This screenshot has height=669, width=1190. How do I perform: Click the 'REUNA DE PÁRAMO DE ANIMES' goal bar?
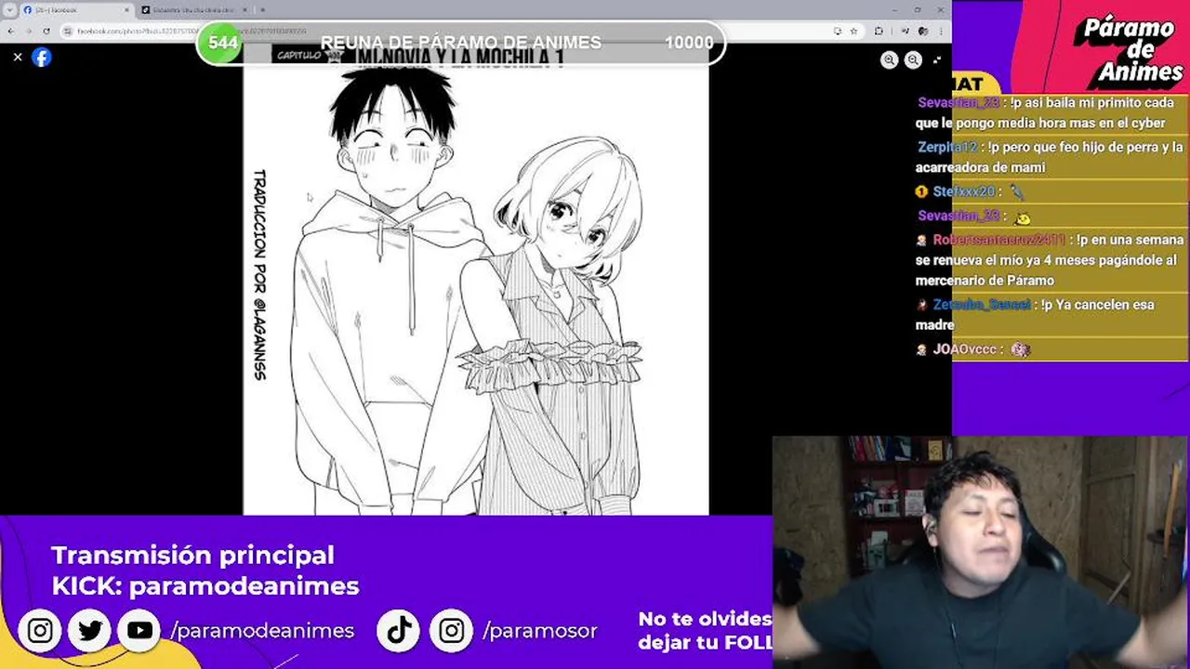(x=461, y=43)
